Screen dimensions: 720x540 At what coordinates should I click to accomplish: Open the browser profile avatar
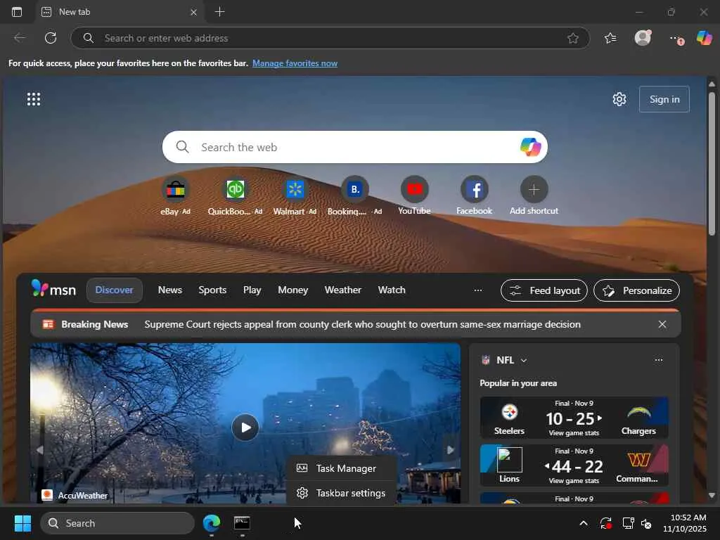643,38
